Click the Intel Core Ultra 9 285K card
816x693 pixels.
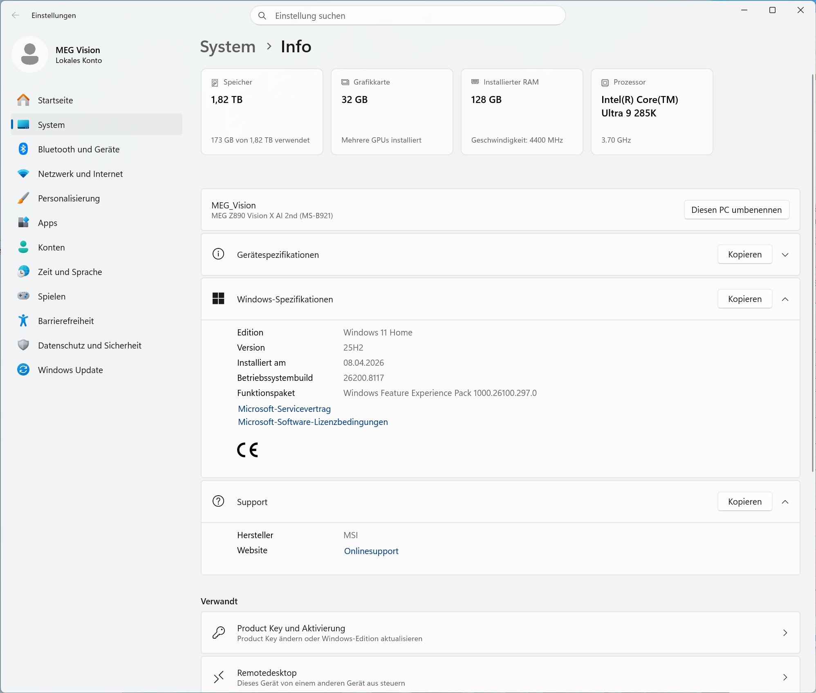pos(652,112)
